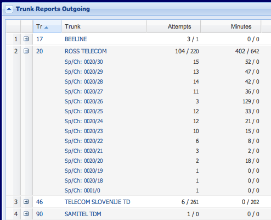Click minutes value 129 / 0
This screenshot has height=220, width=271.
pos(251,101)
